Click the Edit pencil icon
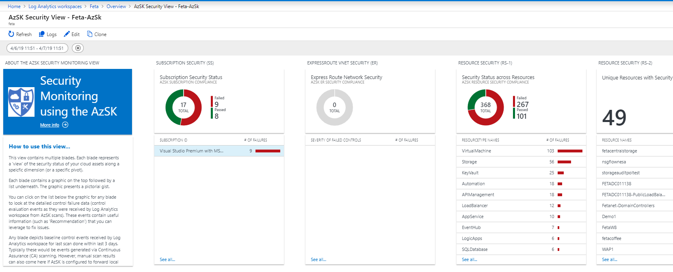This screenshot has width=673, height=272. 67,34
